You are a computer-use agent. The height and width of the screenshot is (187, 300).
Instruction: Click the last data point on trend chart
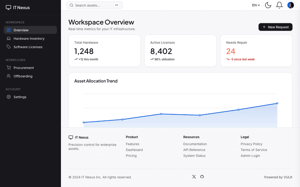[277, 103]
